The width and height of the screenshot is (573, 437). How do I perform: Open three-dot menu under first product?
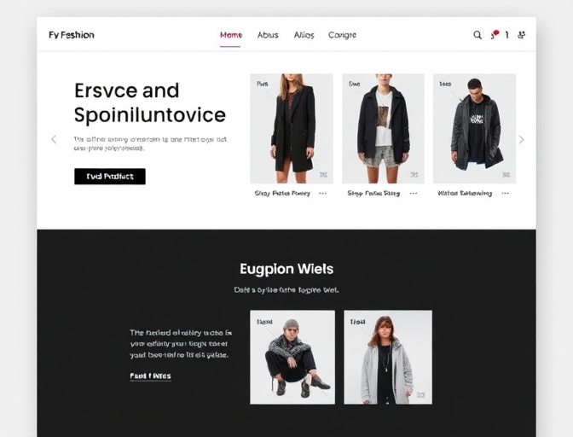[x=322, y=193]
